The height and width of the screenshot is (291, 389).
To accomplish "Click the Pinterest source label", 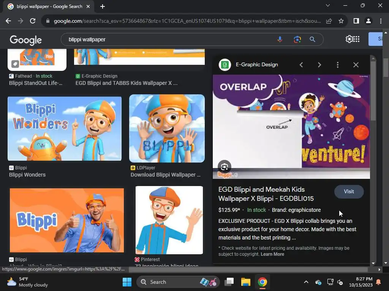I will [150, 259].
